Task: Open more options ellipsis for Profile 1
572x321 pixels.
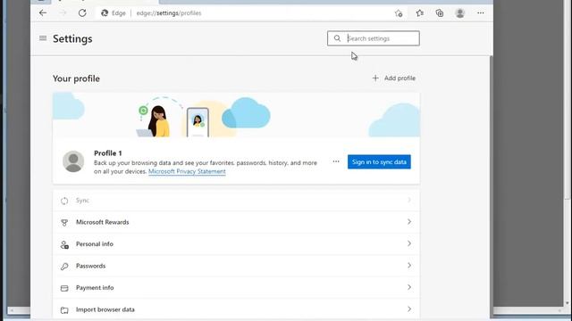Action: coord(336,161)
